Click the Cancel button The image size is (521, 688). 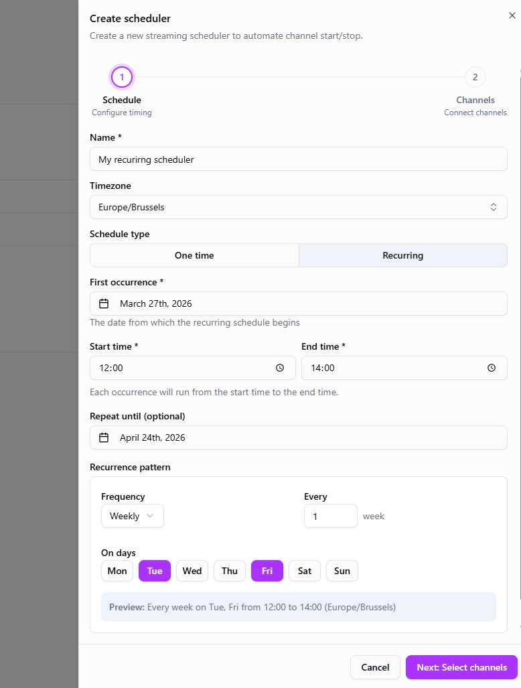[375, 667]
